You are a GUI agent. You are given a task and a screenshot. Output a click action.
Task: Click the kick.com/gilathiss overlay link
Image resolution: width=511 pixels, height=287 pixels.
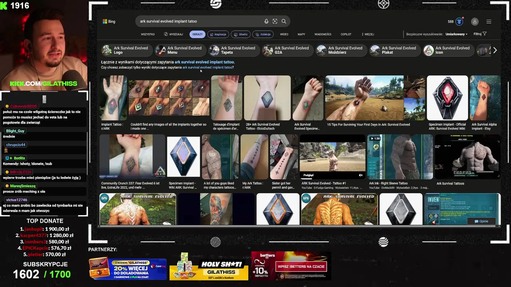(x=44, y=84)
